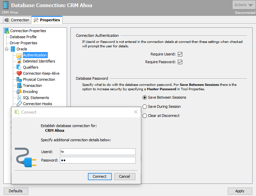Click the Encoding tree icon
The height and width of the screenshot is (196, 256).
pyautogui.click(x=19, y=92)
